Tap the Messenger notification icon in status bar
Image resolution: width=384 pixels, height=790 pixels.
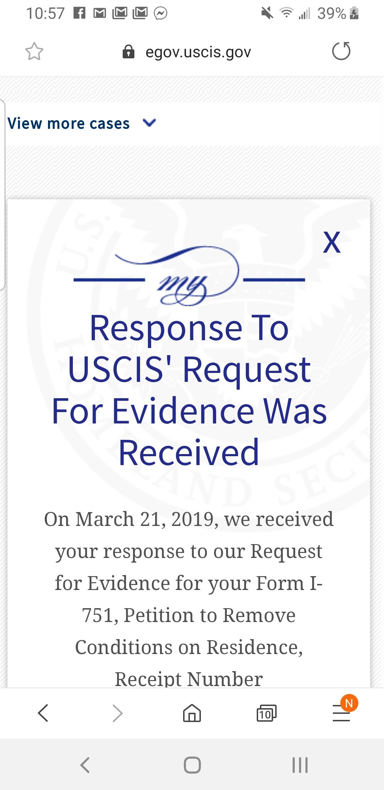[x=160, y=14]
